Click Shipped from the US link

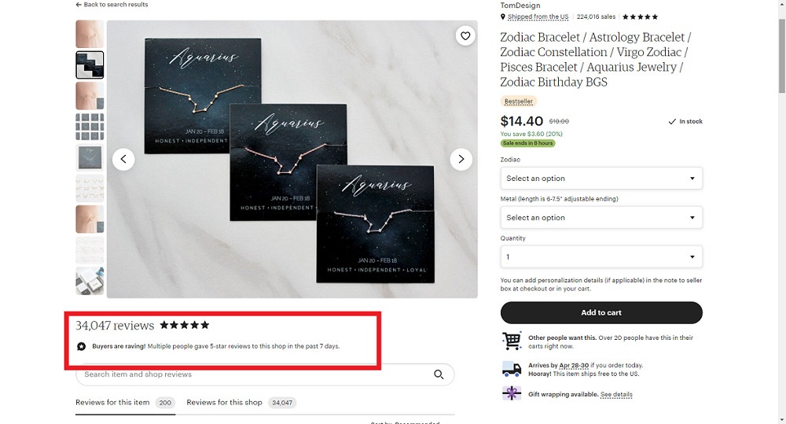click(x=538, y=17)
